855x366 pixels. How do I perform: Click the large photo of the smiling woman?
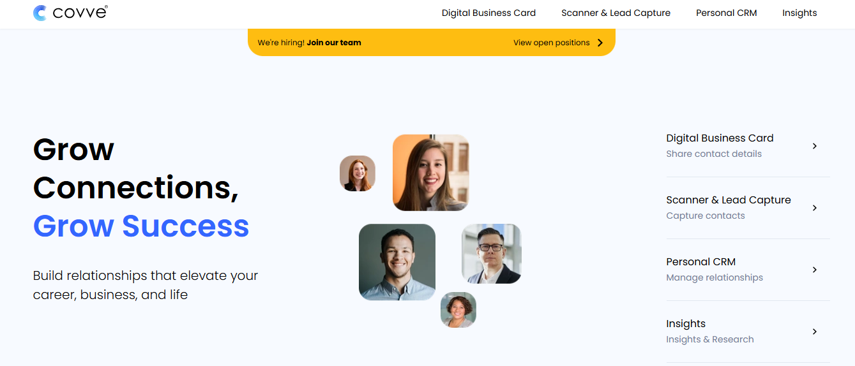click(431, 173)
